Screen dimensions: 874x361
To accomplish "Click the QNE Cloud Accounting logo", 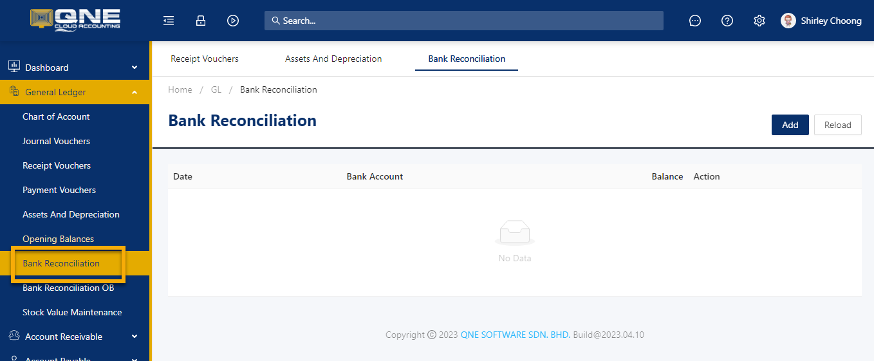I will coord(75,20).
